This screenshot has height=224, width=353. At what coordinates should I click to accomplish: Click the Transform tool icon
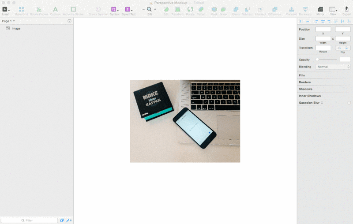(x=178, y=9)
